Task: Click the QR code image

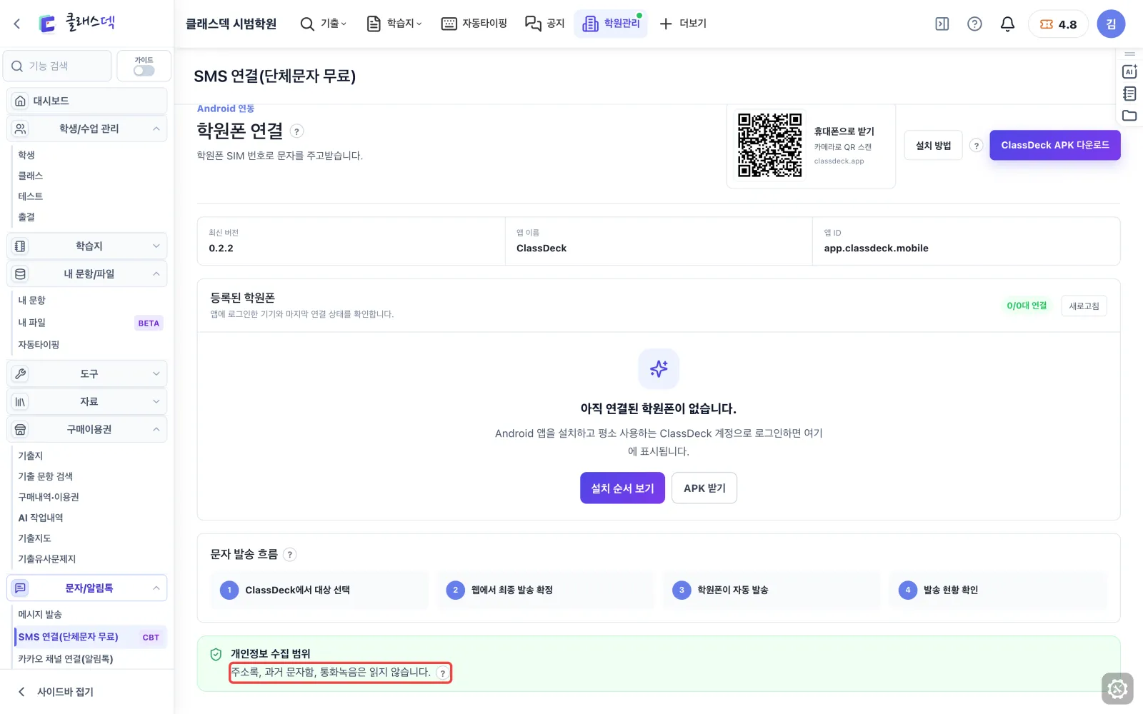Action: pyautogui.click(x=769, y=145)
